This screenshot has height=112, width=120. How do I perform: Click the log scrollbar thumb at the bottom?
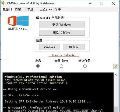click(116, 109)
